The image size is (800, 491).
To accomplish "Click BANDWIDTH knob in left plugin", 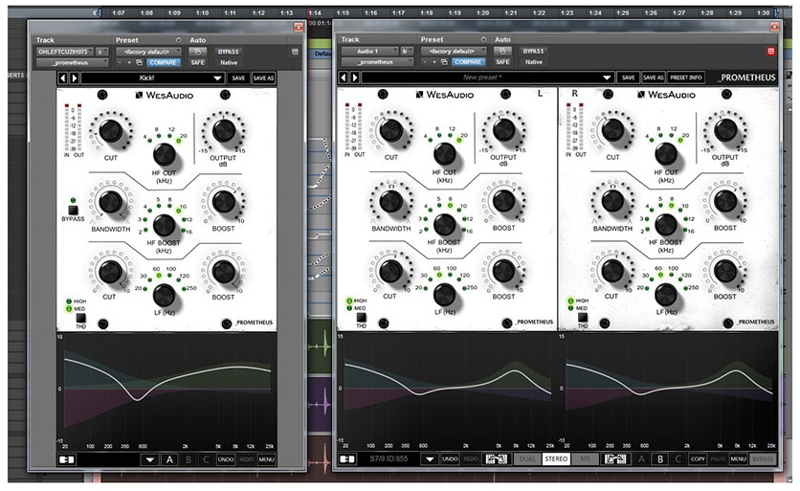I will point(110,202).
